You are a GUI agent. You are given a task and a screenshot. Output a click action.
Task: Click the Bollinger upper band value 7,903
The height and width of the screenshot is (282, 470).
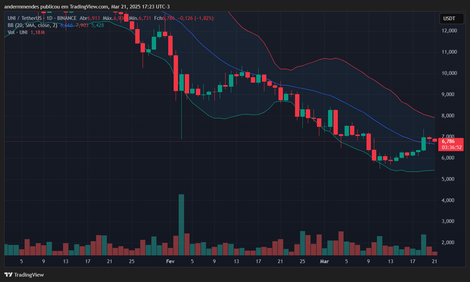(82, 25)
